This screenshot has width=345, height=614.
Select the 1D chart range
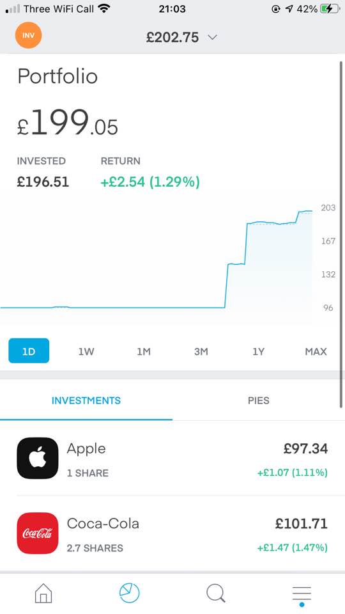click(29, 351)
